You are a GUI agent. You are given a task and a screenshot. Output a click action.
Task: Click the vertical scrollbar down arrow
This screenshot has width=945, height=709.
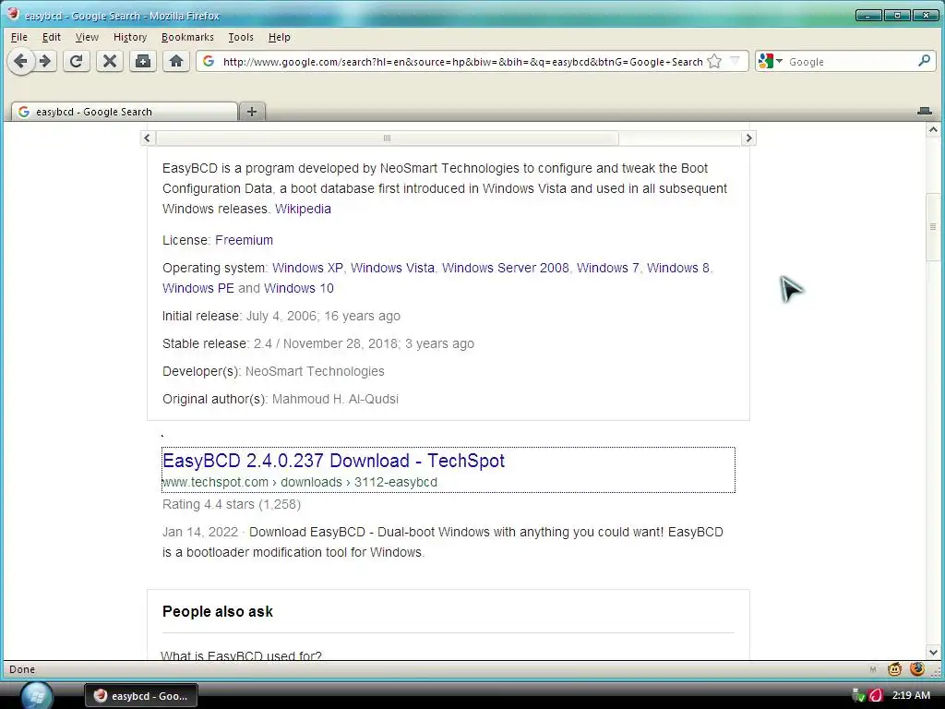tap(933, 652)
